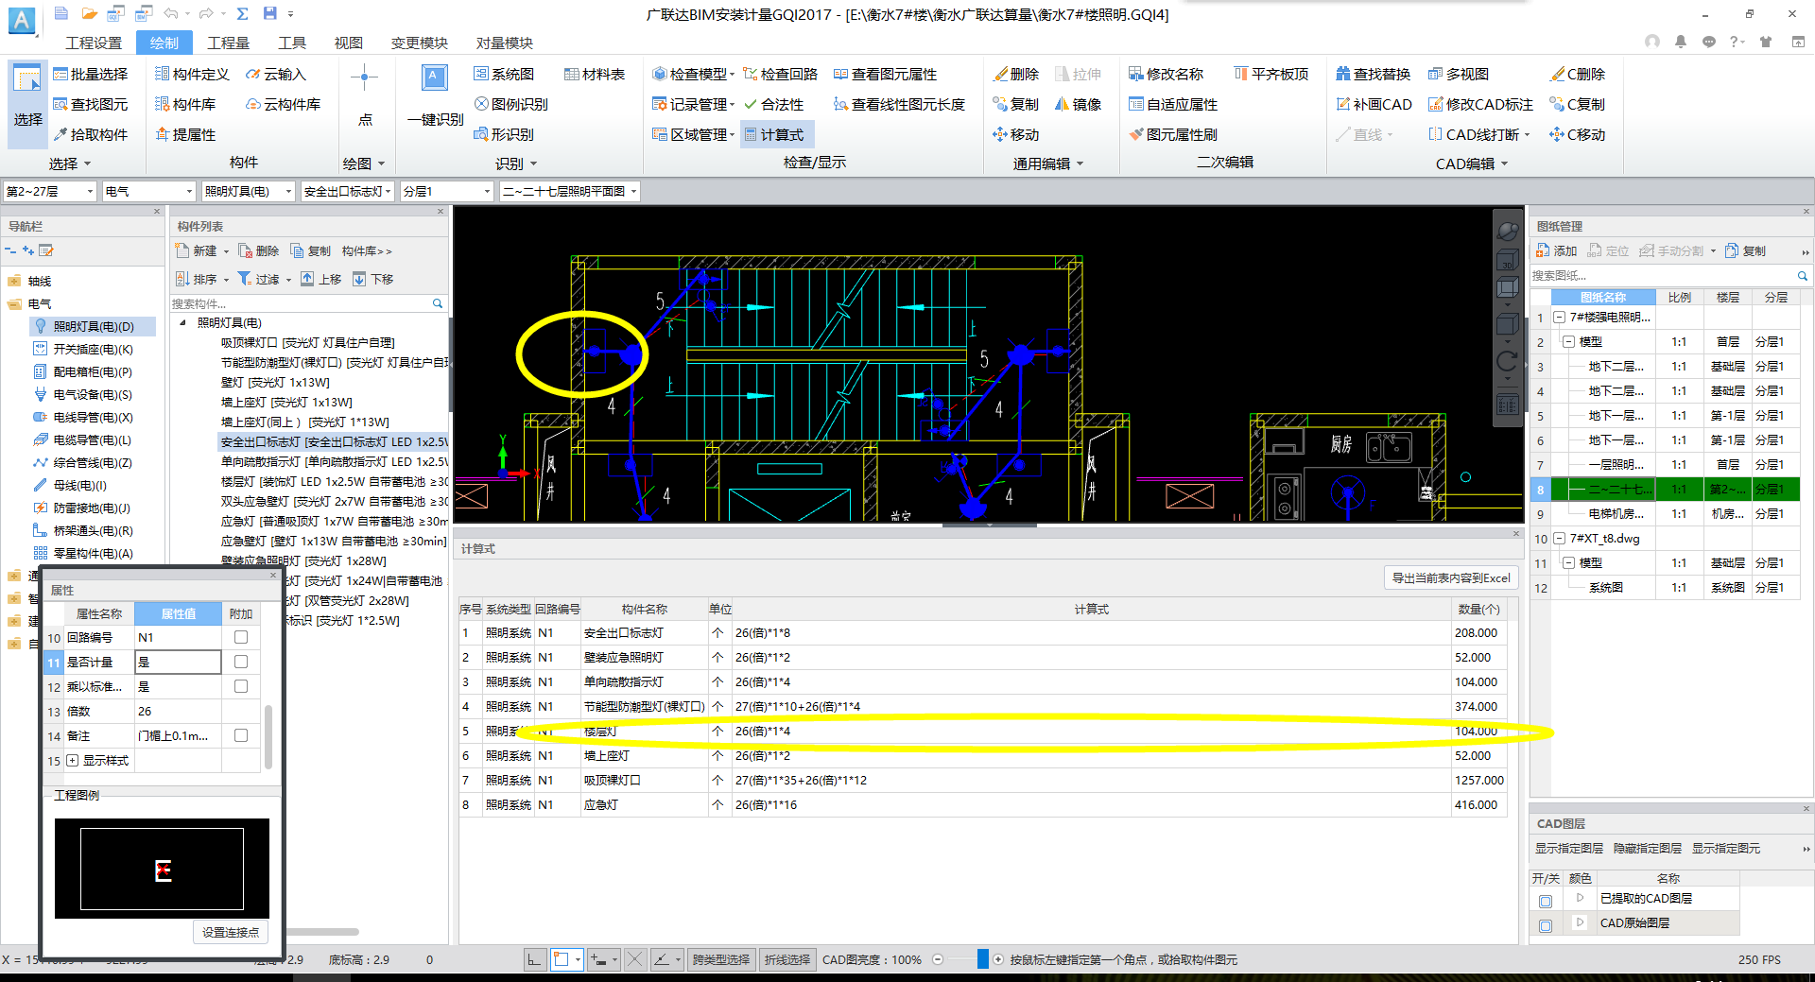Click 下移 in component list
1815x982 pixels.
pyautogui.click(x=372, y=279)
